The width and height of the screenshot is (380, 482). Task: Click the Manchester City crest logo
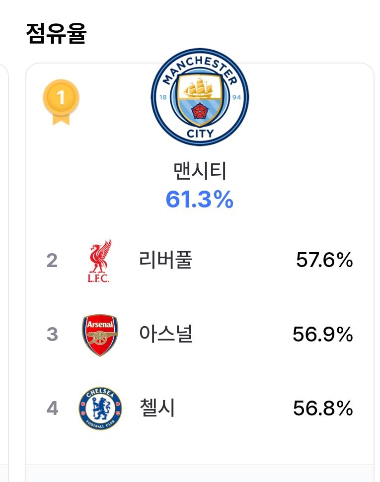(200, 97)
